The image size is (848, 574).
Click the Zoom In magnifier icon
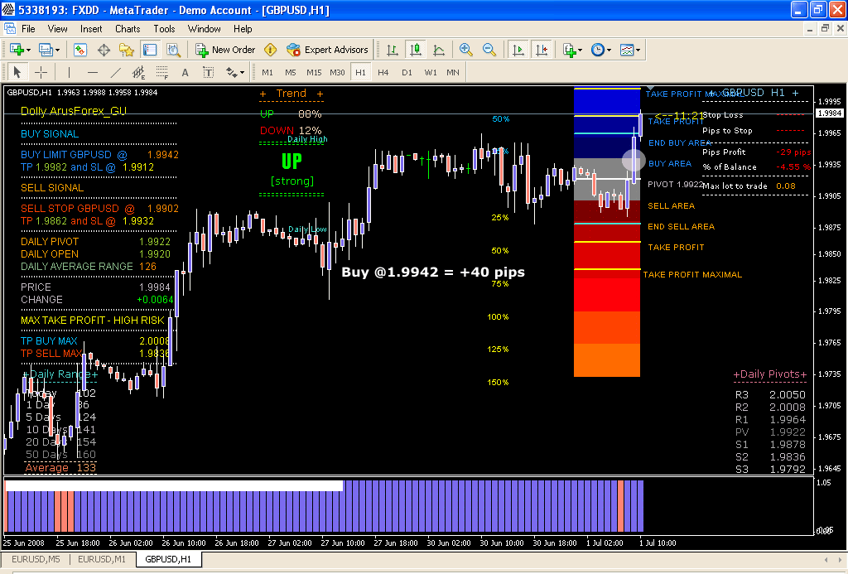[466, 50]
